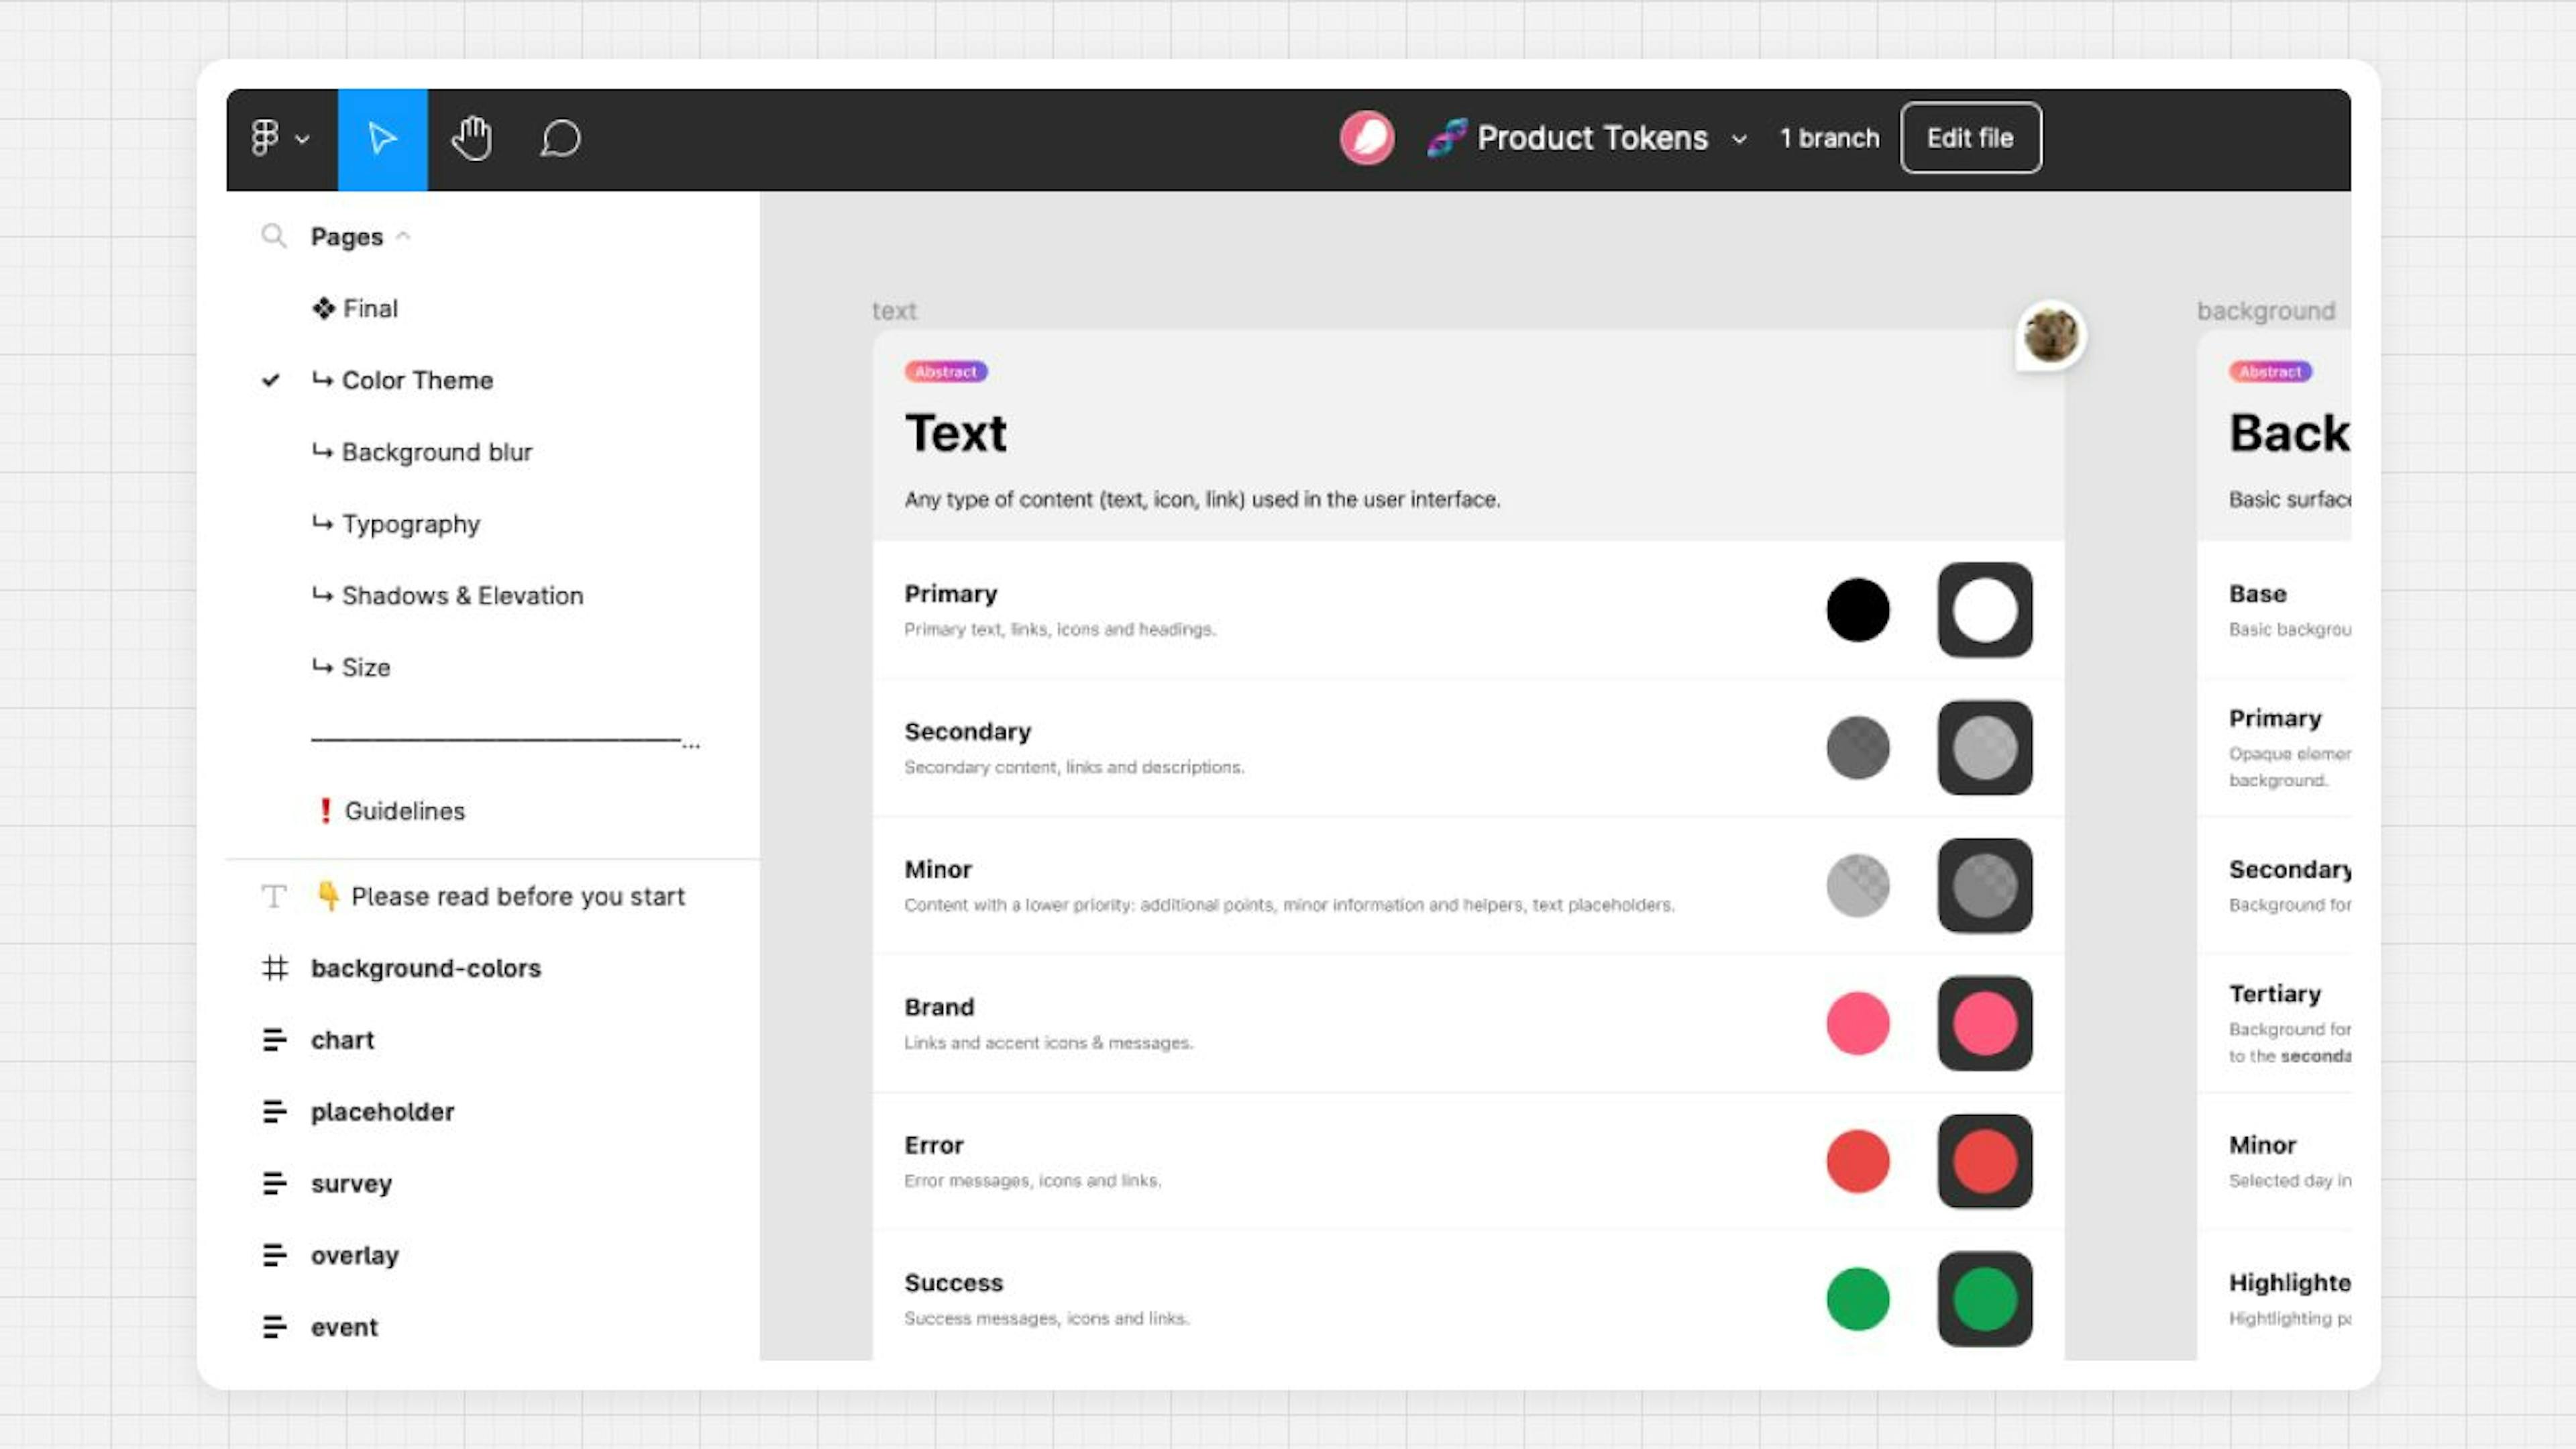
Task: Select the Hand tool
Action: [x=471, y=138]
